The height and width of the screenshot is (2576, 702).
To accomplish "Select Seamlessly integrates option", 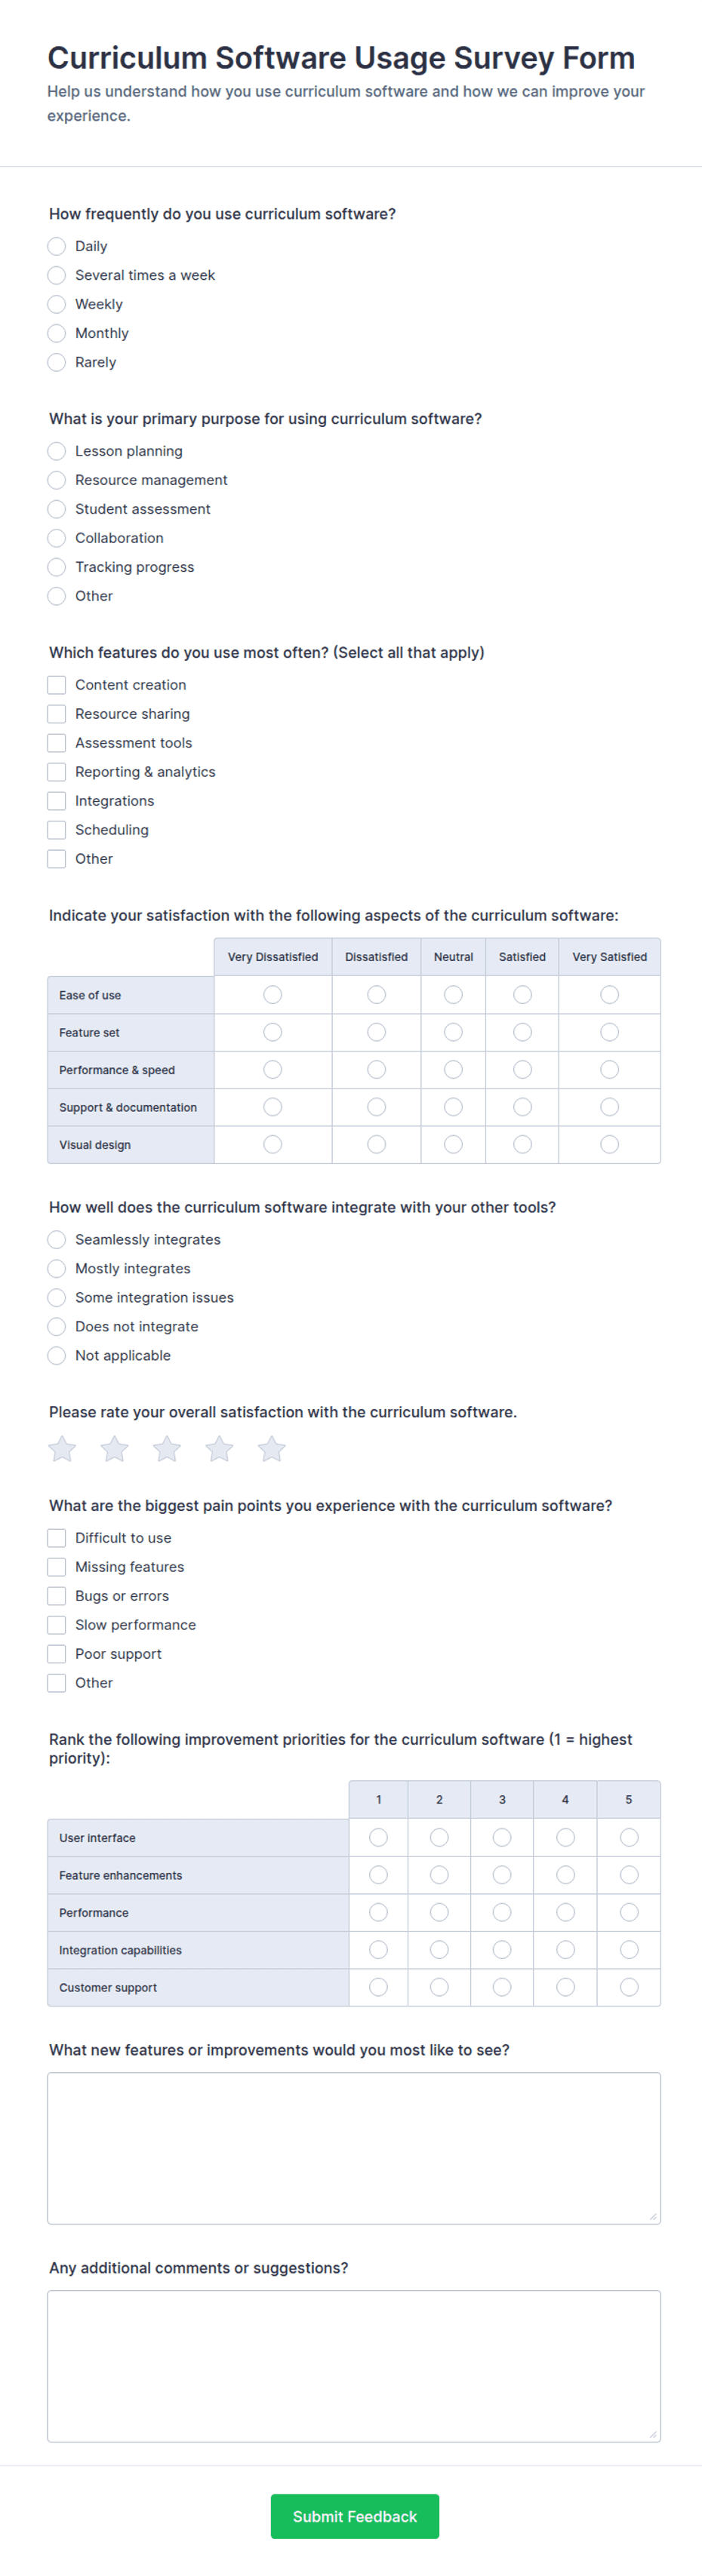I will tap(57, 1239).
